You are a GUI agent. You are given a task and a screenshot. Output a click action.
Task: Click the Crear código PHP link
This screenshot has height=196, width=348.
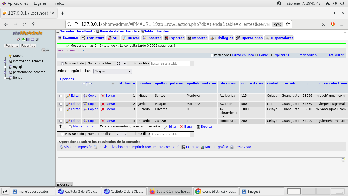pyautogui.click(x=310, y=55)
